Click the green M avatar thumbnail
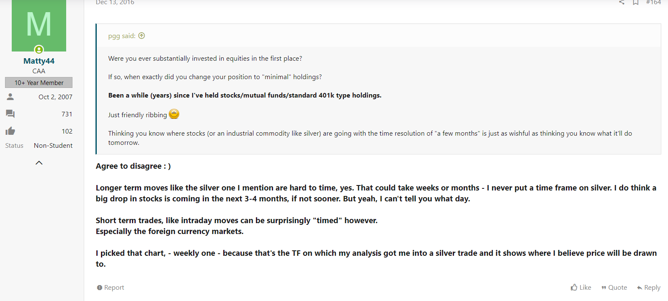Image resolution: width=668 pixels, height=301 pixels. point(39,25)
